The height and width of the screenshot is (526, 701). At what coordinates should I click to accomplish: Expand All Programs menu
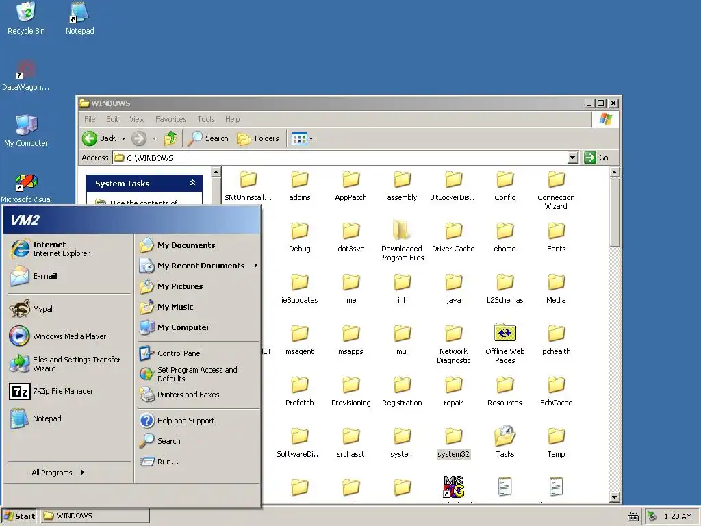click(x=58, y=473)
